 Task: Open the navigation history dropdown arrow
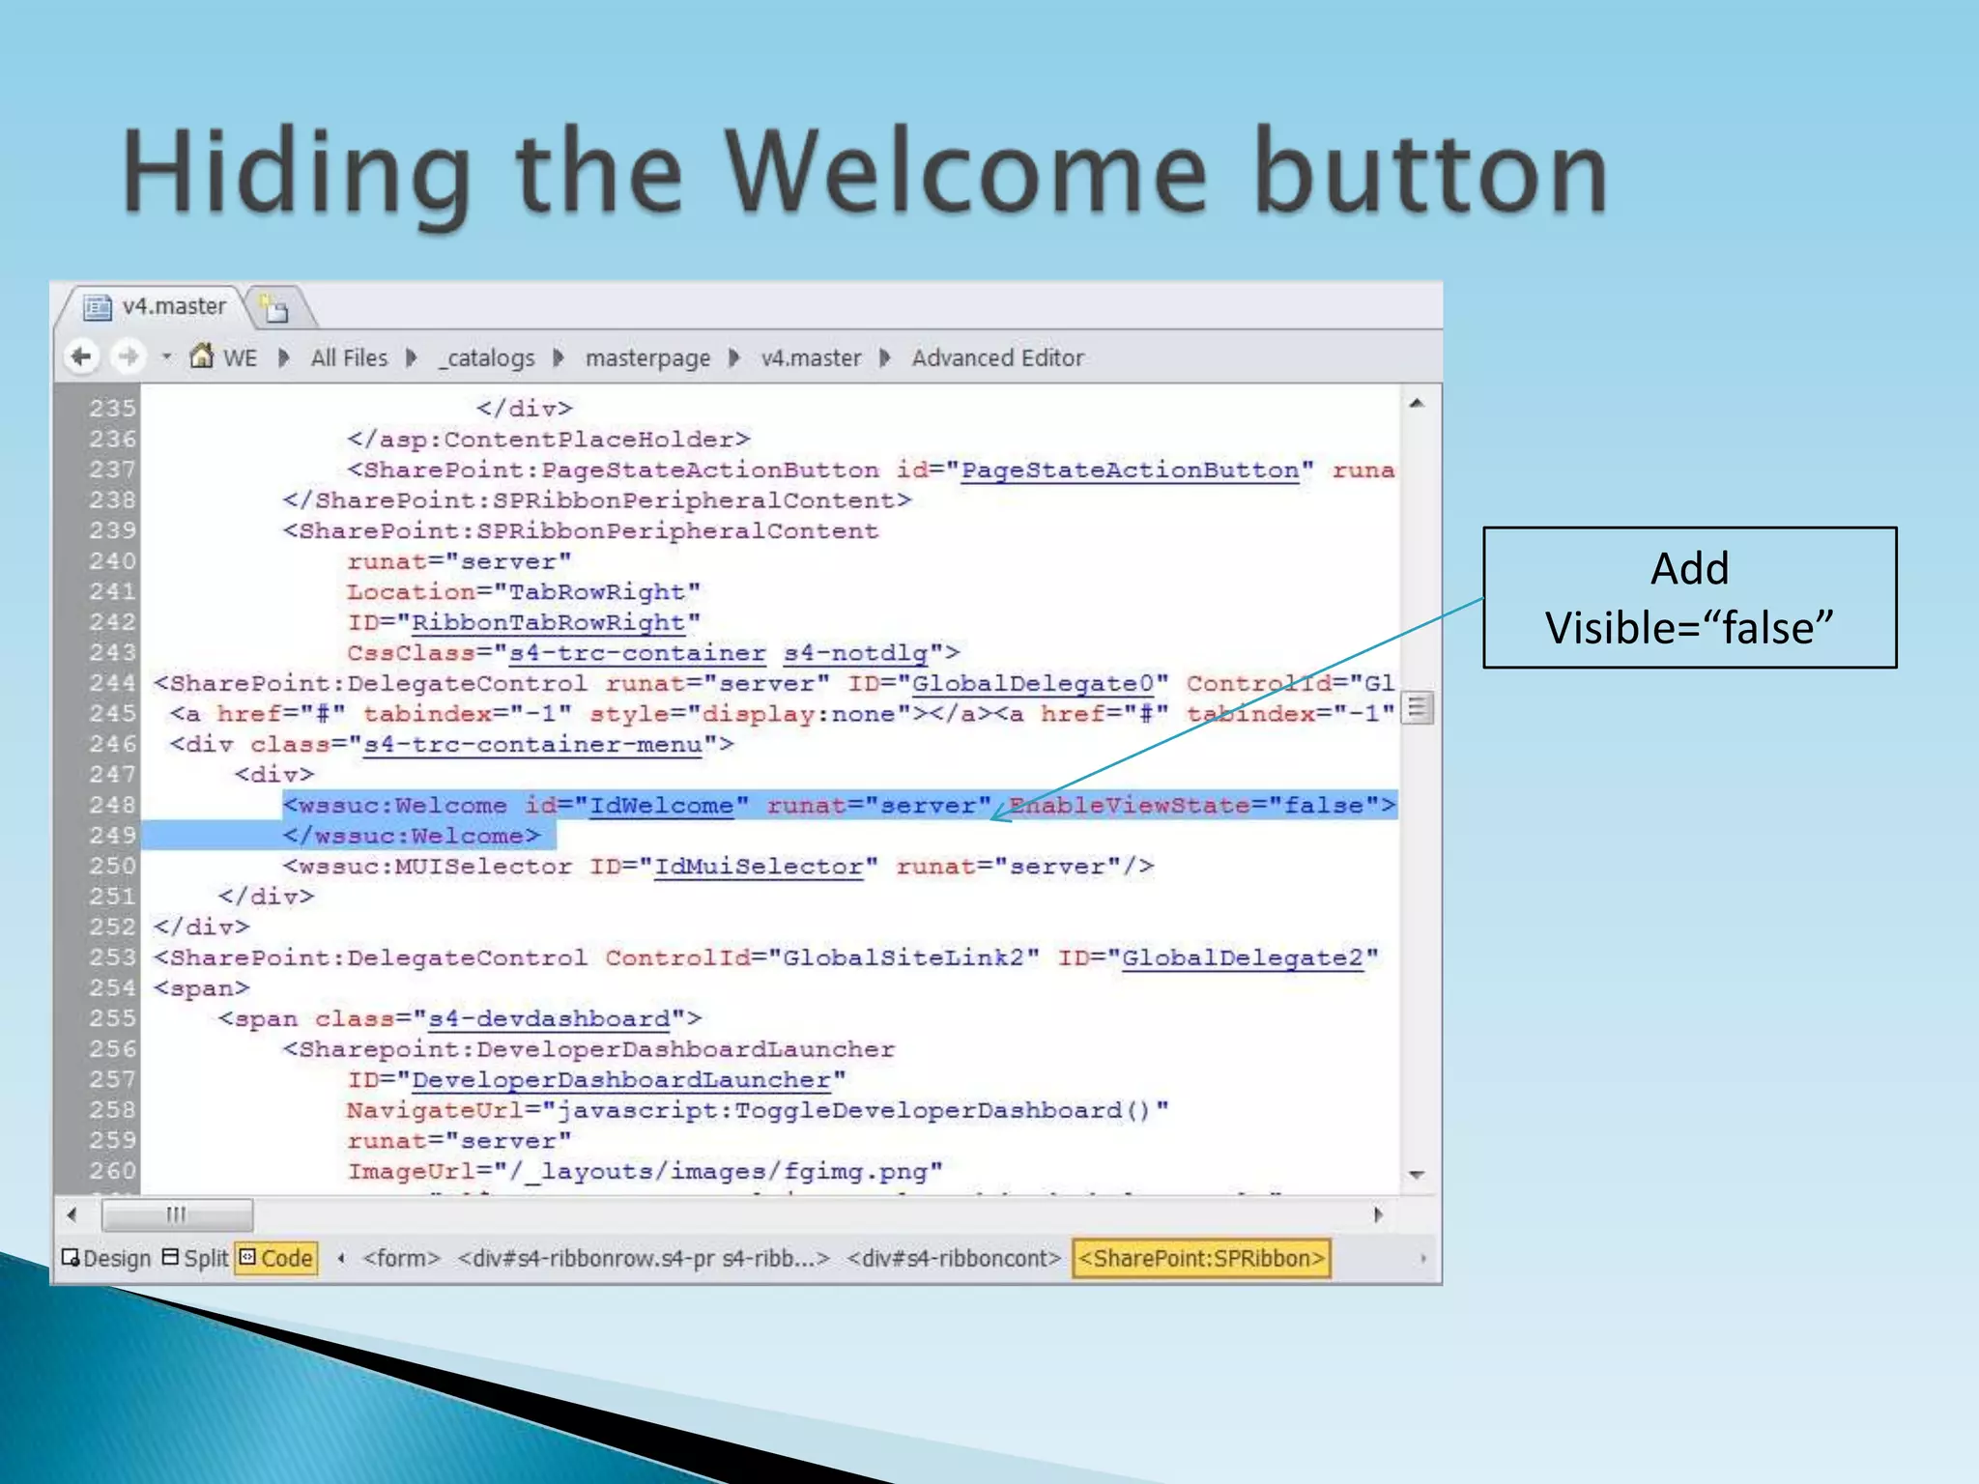(x=166, y=357)
